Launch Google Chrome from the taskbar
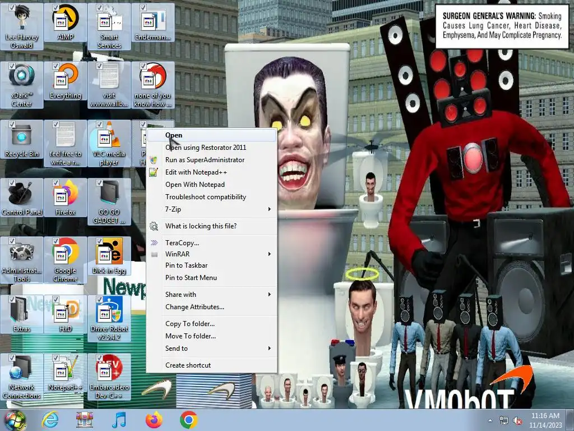 point(188,420)
